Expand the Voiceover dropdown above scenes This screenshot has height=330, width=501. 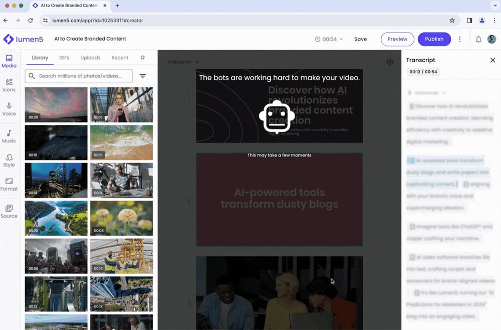[183, 62]
